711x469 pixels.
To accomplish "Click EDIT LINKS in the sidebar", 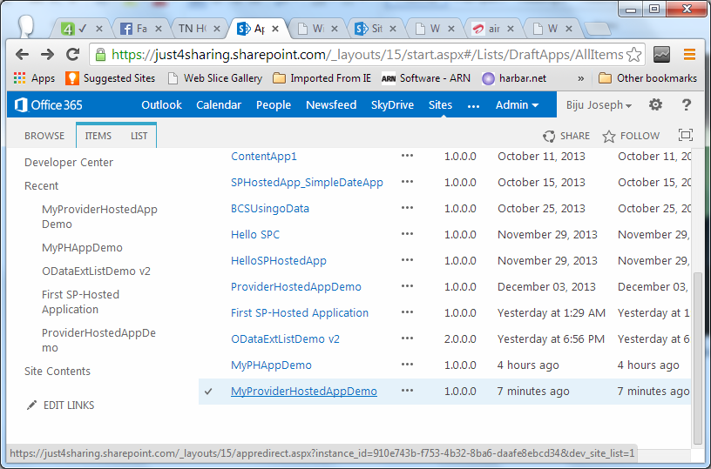I will 68,405.
